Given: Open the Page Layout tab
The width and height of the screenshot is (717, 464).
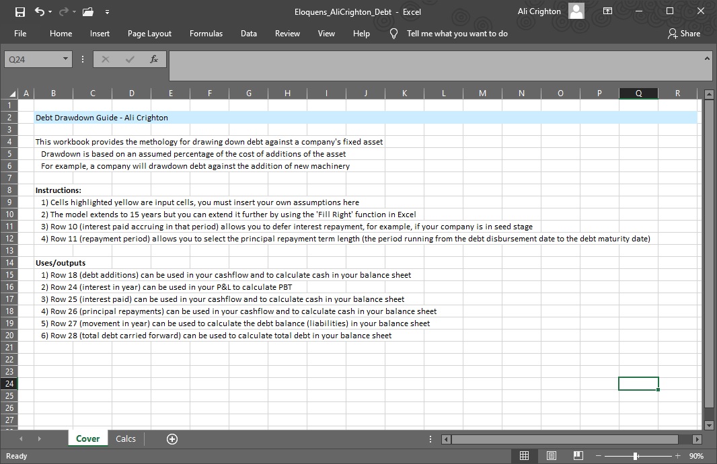Looking at the screenshot, I should click(x=149, y=34).
